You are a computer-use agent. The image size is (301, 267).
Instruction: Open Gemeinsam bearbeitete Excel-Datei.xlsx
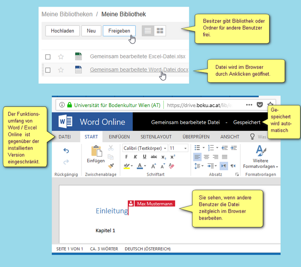click(x=138, y=57)
